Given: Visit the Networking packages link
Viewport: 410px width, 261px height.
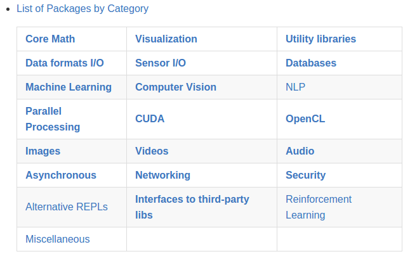Looking at the screenshot, I should (162, 175).
